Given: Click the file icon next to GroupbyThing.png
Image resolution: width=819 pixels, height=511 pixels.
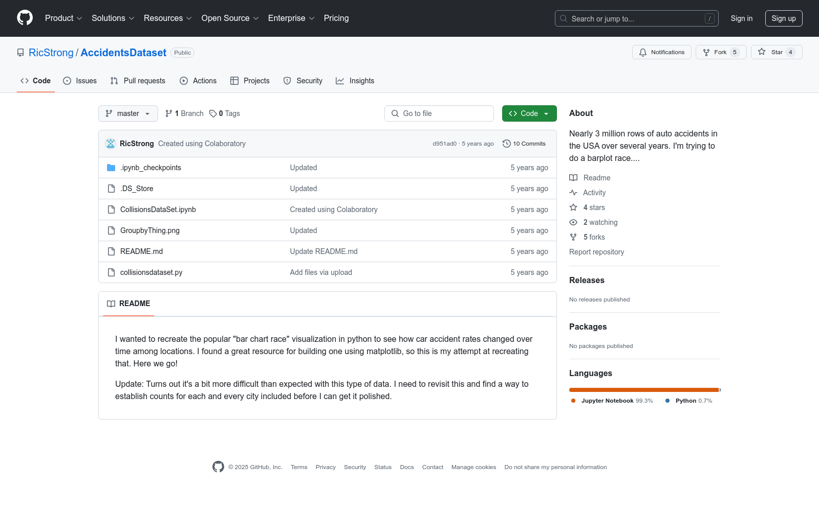Looking at the screenshot, I should click(x=111, y=230).
